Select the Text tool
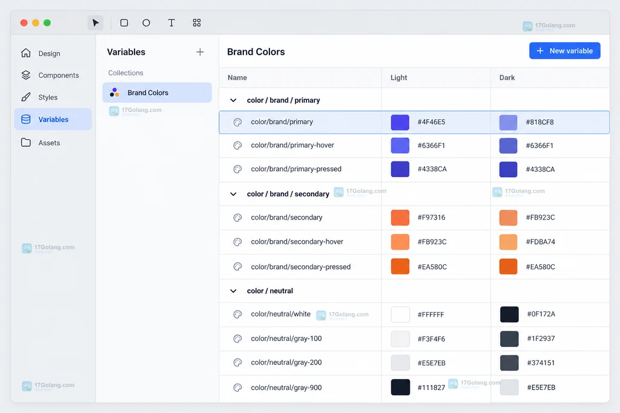The width and height of the screenshot is (620, 413). [171, 23]
